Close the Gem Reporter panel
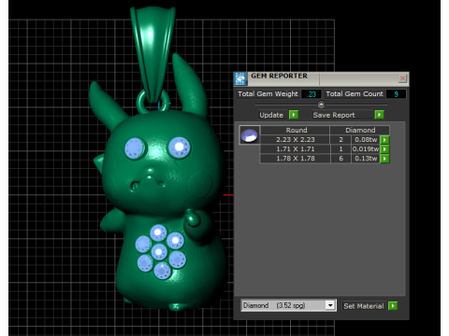Screen dimensions: 449x336 (x=402, y=78)
